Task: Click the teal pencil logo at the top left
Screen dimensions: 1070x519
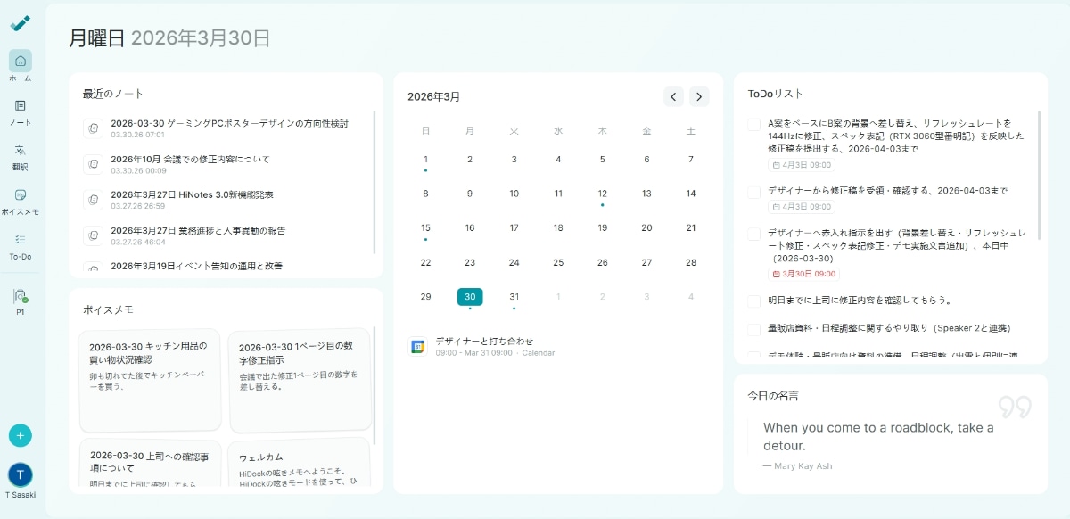Action: click(20, 23)
